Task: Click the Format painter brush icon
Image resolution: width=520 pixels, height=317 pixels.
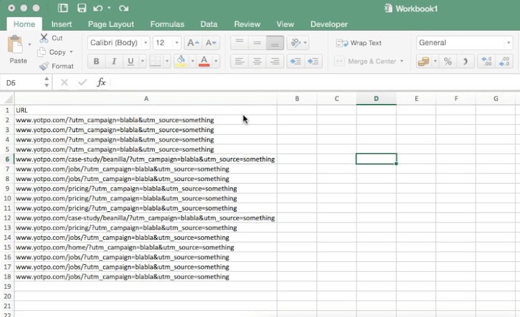Action: click(44, 66)
